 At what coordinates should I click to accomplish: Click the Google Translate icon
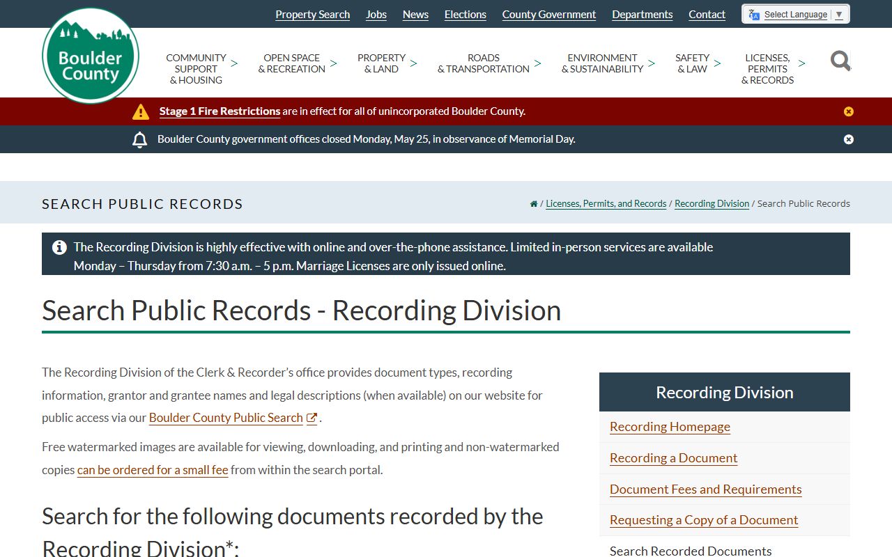coord(754,15)
